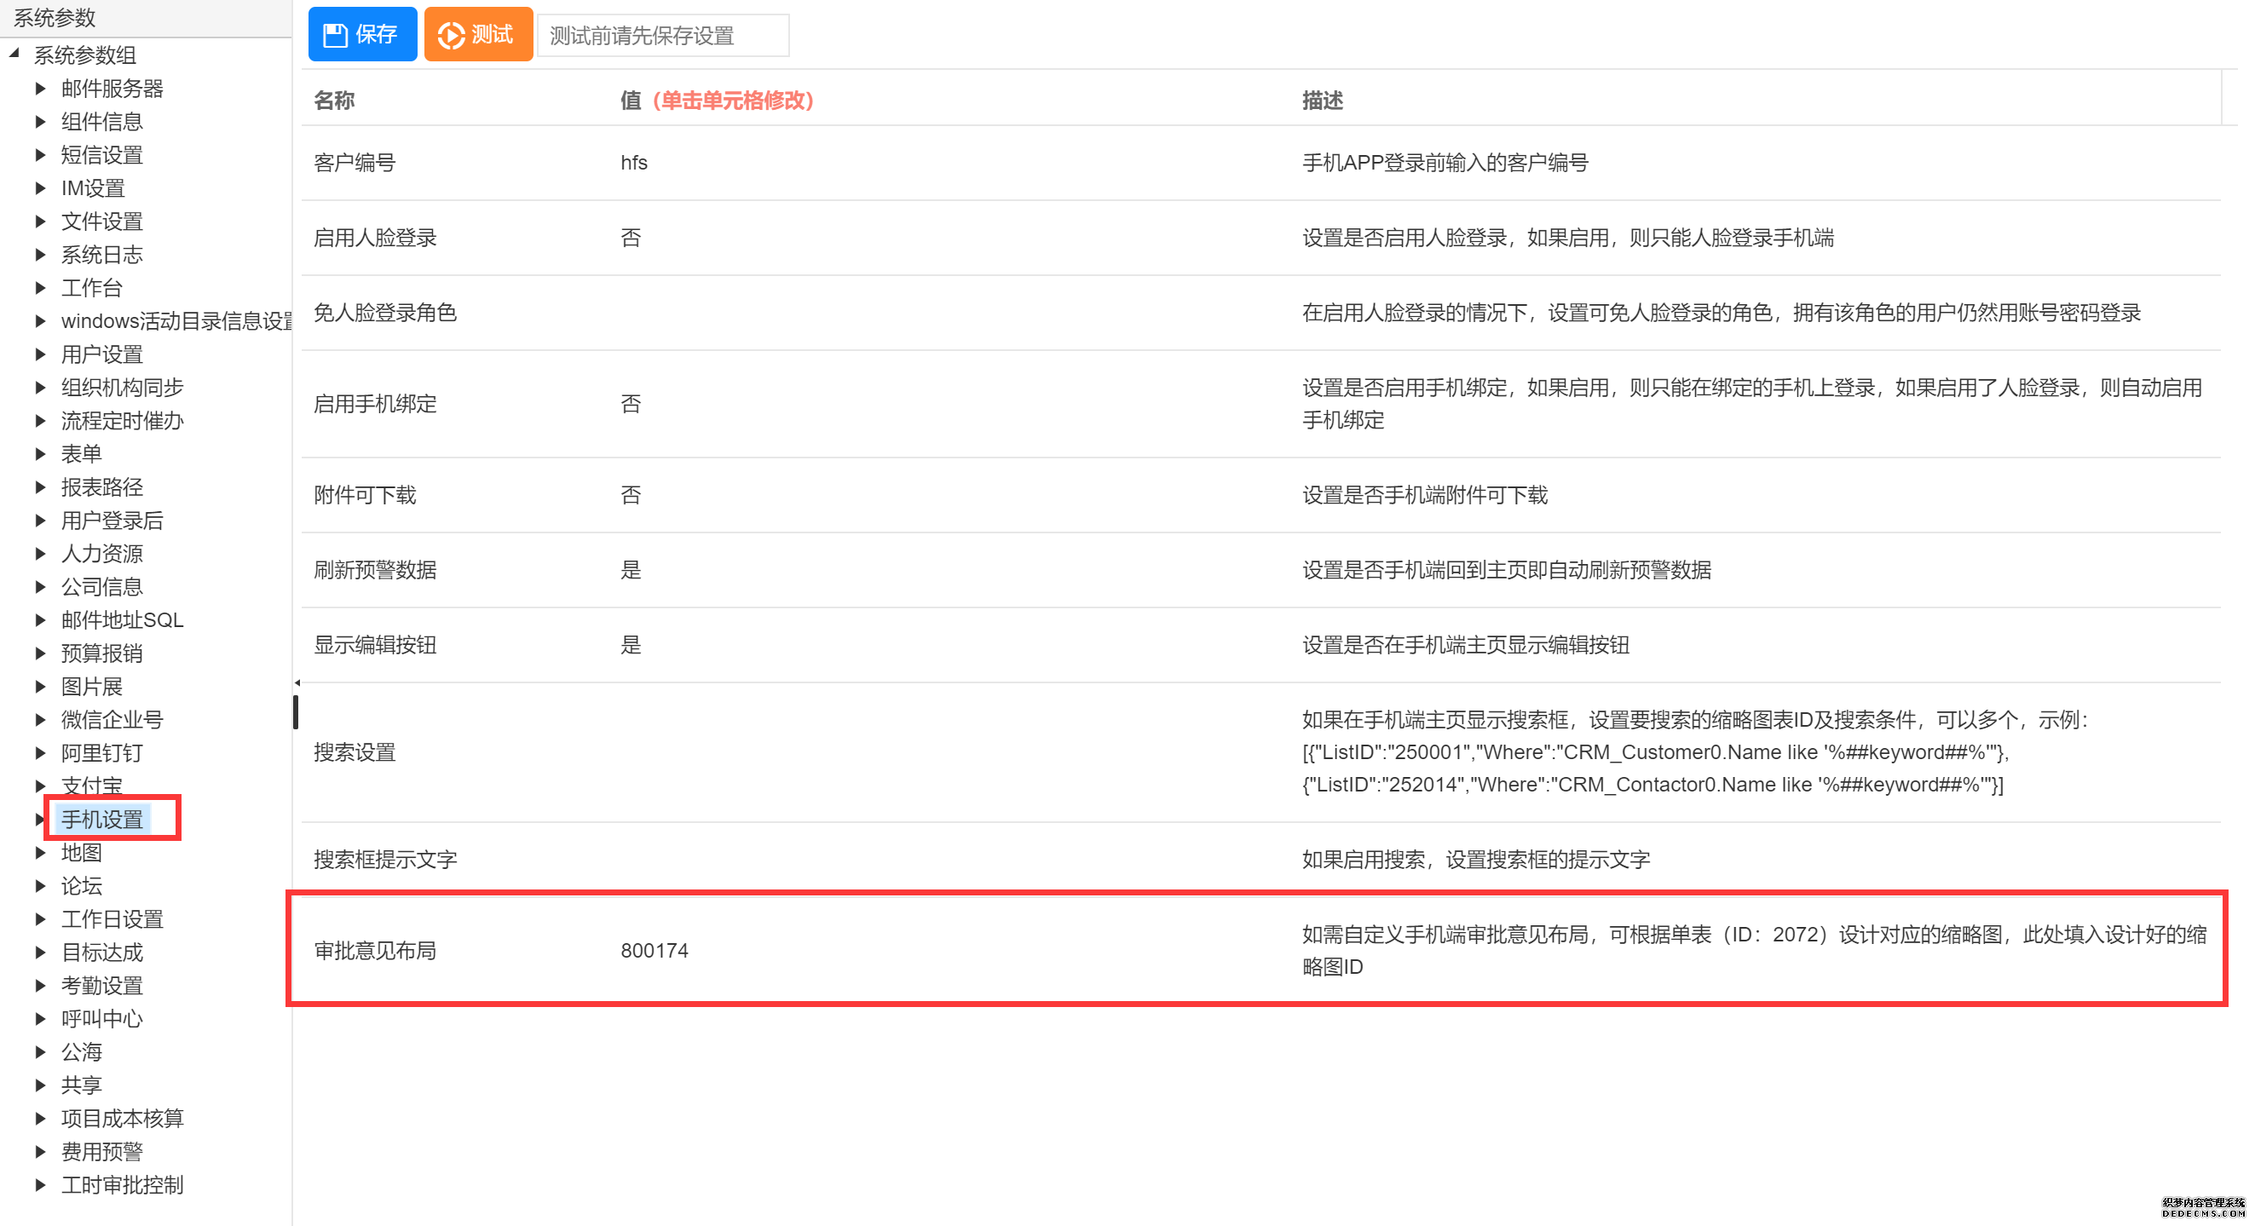Select 微信企业号 in the tree
Image resolution: width=2255 pixels, height=1226 pixels.
(112, 720)
